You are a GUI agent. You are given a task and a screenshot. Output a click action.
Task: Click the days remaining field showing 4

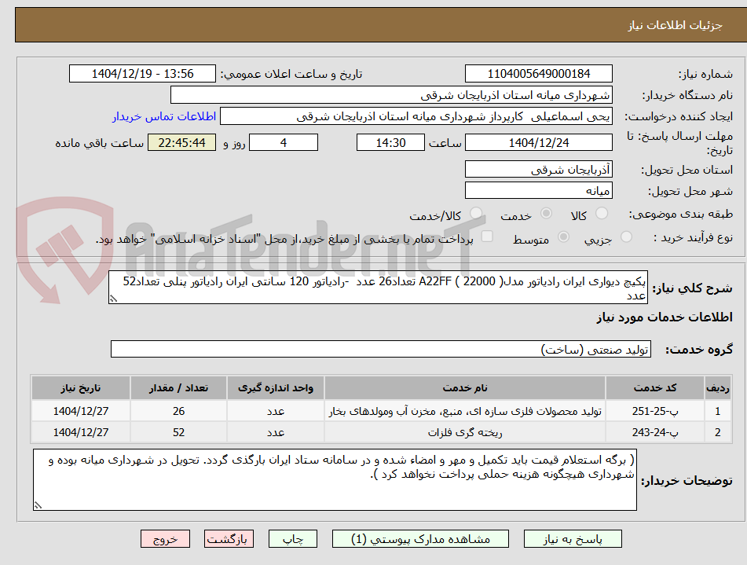tap(284, 142)
